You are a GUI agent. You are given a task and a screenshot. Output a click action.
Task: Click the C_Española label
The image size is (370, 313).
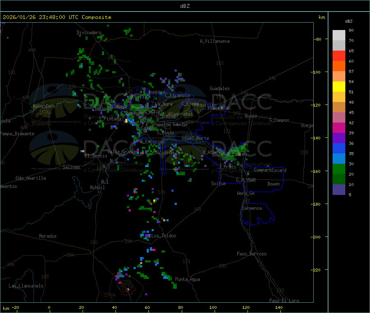[x=177, y=95]
